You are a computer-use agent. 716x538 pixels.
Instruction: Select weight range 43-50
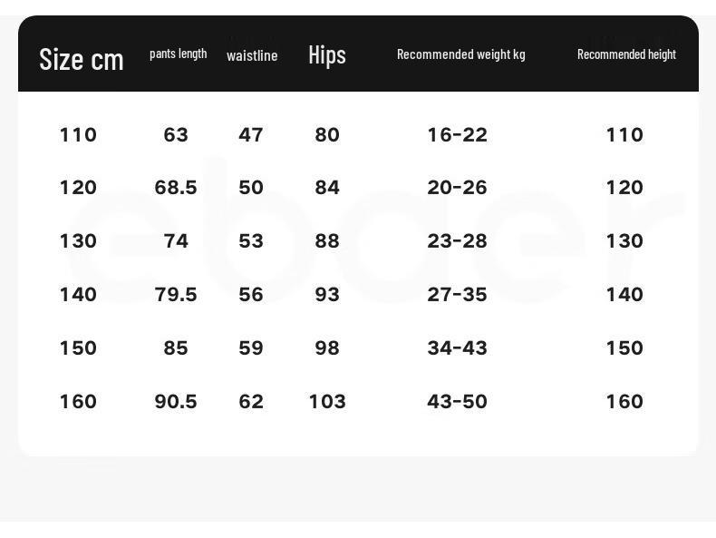(457, 401)
